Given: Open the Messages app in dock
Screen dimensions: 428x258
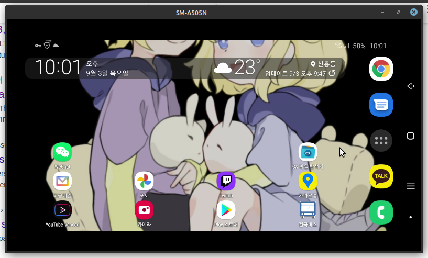Looking at the screenshot, I should click(x=381, y=105).
